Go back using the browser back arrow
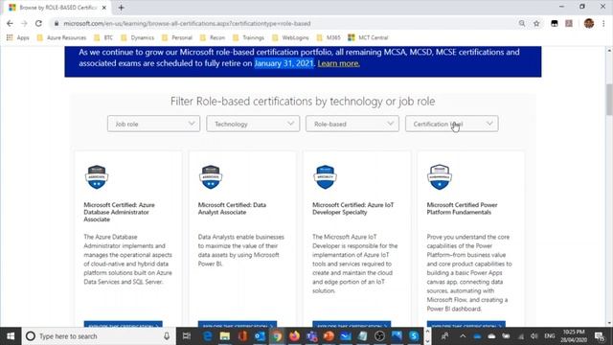This screenshot has height=345, width=613. (x=10, y=23)
